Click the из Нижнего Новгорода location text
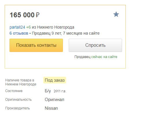 point(53,27)
